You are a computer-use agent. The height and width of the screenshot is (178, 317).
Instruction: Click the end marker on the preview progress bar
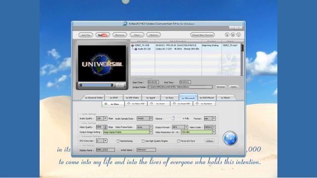click(112, 85)
